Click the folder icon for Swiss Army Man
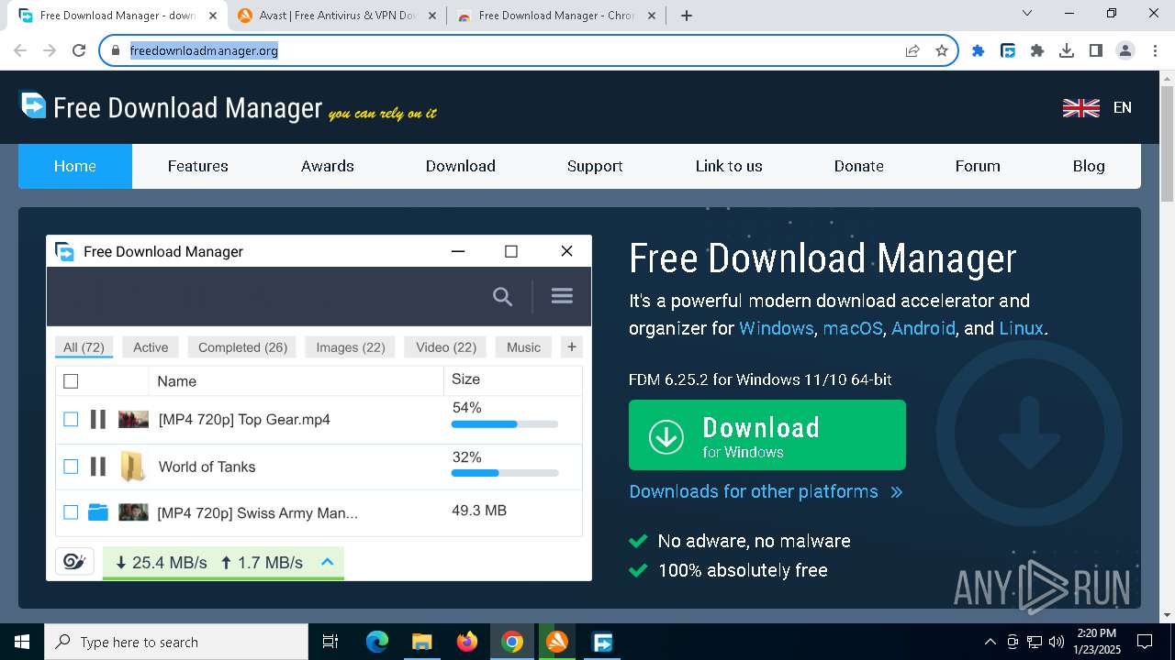 (x=98, y=512)
